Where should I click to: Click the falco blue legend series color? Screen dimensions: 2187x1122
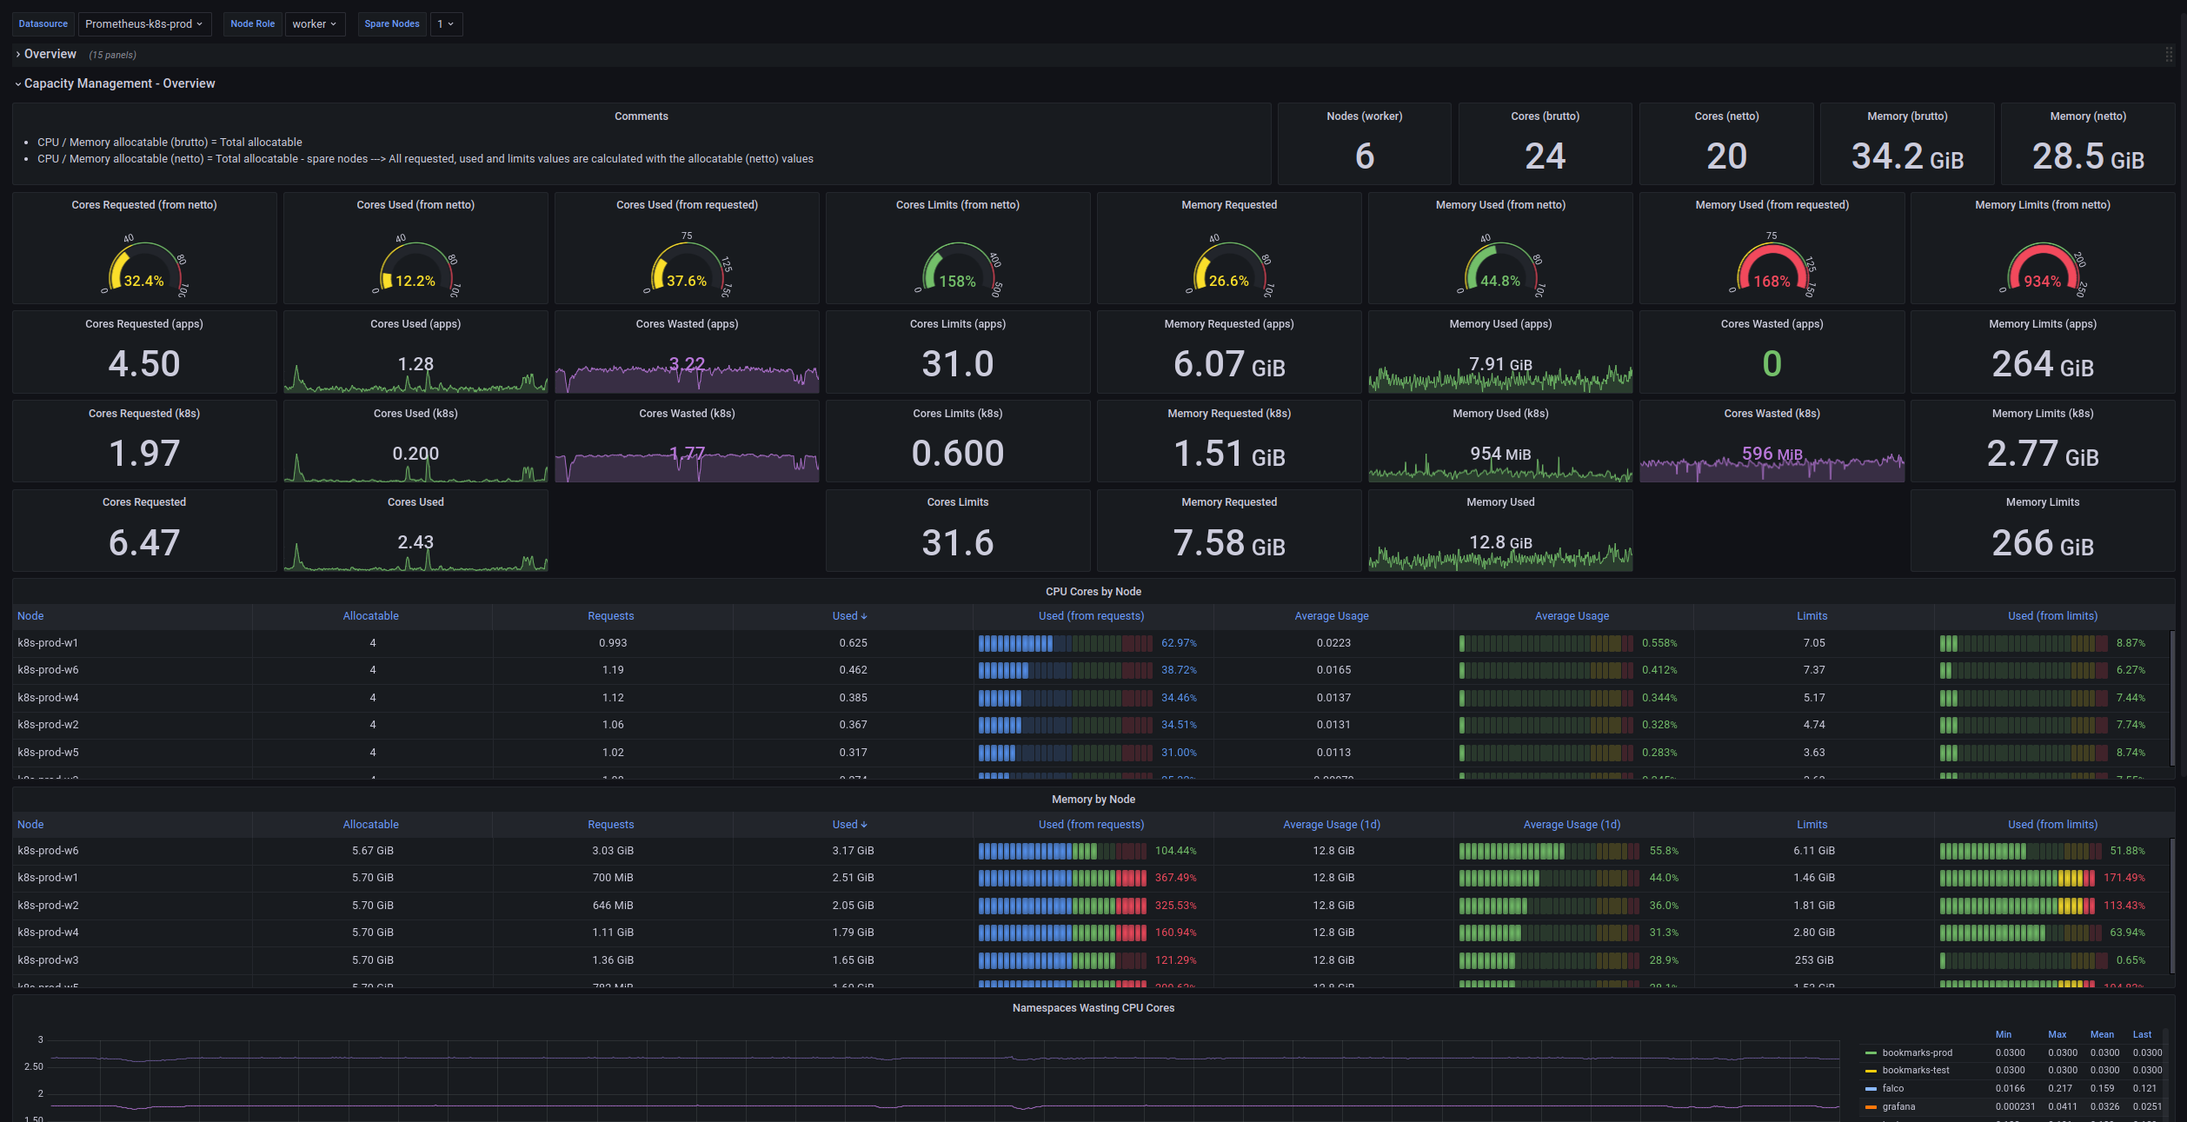(x=1871, y=1088)
